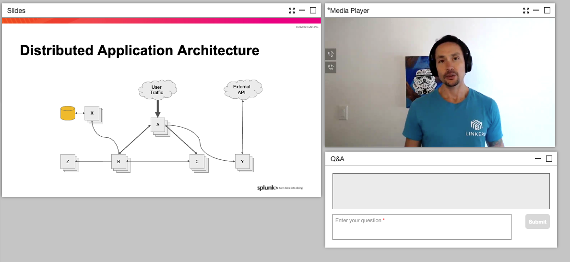Maximize the Q&A panel
Screen dimensions: 570x262
(549, 159)
